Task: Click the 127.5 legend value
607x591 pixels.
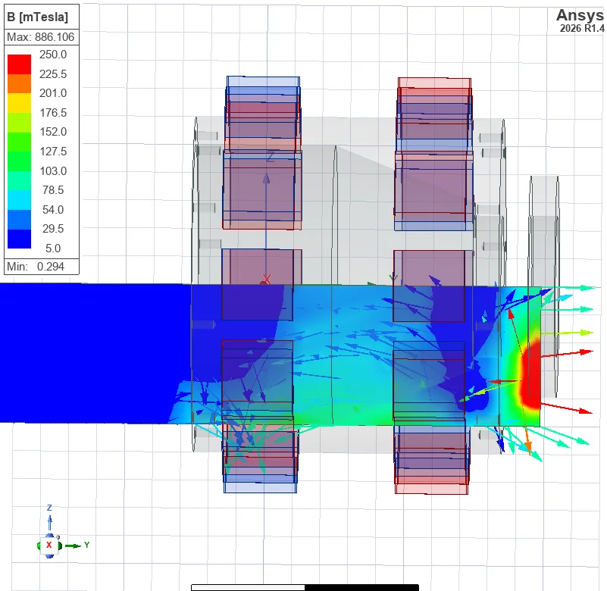Action: point(53,152)
